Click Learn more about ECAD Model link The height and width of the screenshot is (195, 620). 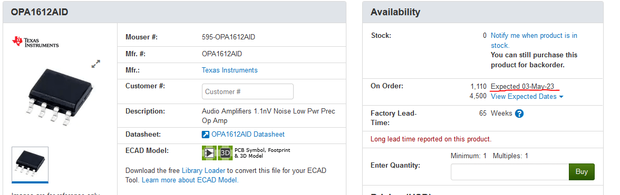coord(190,180)
